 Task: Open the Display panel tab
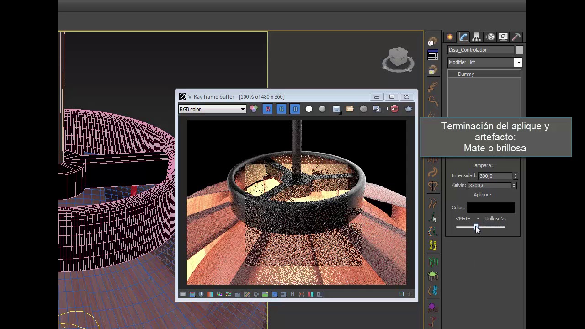pyautogui.click(x=503, y=37)
